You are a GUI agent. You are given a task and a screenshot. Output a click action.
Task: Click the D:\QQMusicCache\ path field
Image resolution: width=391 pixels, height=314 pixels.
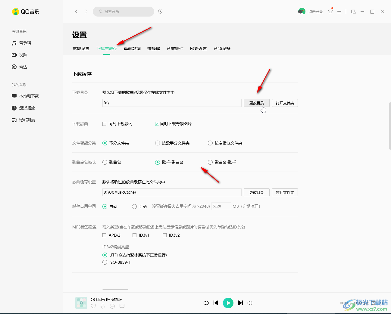172,192
